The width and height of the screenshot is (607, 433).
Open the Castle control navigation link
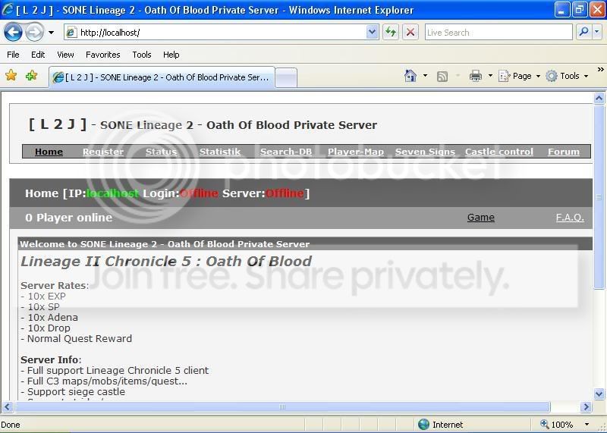click(499, 152)
